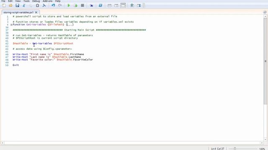Open the Tools menu
This screenshot has height=150, width=268.
pyautogui.click(x=26, y=1)
